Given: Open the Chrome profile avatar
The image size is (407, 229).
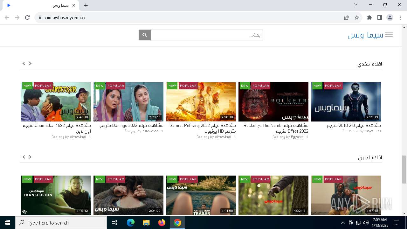Looking at the screenshot, I should coord(390,17).
